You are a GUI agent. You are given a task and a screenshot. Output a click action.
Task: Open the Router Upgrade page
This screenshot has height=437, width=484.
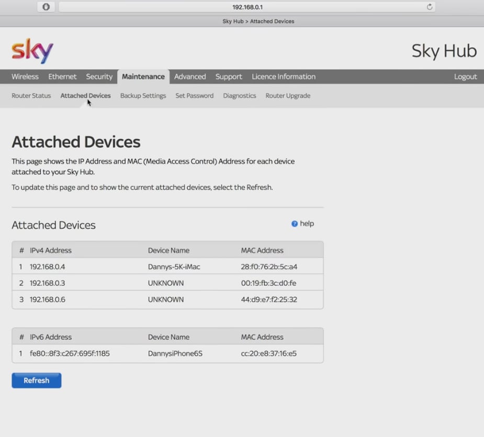(288, 96)
